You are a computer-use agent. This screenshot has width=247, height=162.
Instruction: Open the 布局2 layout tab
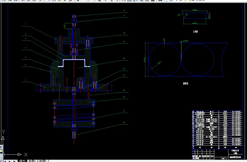click(43, 161)
